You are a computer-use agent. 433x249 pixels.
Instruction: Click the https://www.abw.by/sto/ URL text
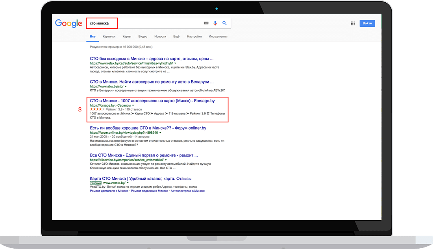pyautogui.click(x=107, y=87)
